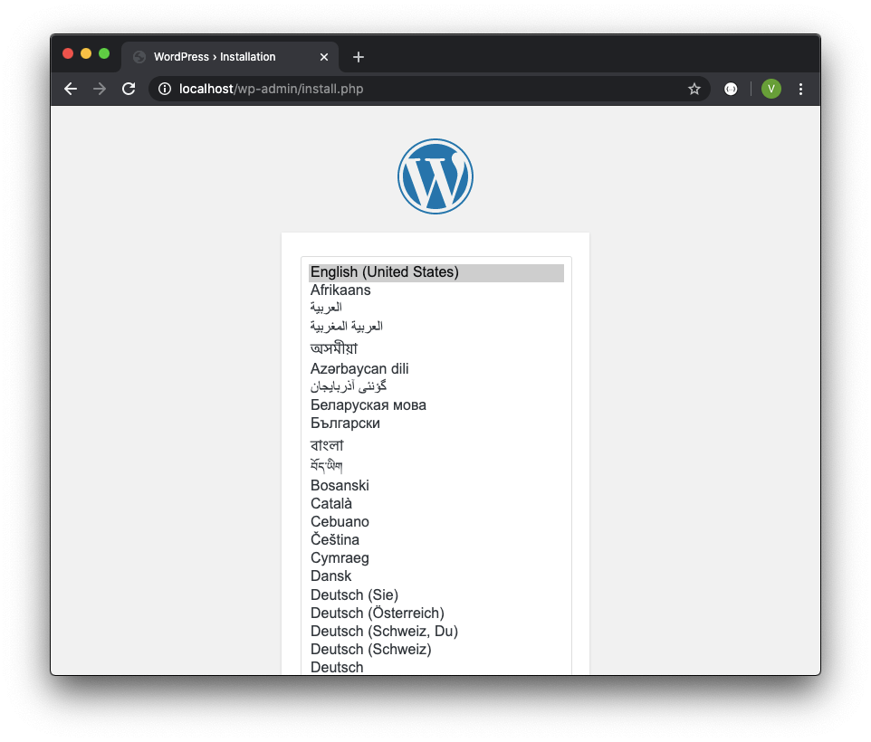The width and height of the screenshot is (871, 742).
Task: Select Čeština language
Action: [x=436, y=539]
